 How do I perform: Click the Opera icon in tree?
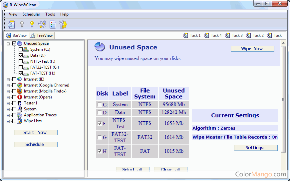(x=20, y=97)
